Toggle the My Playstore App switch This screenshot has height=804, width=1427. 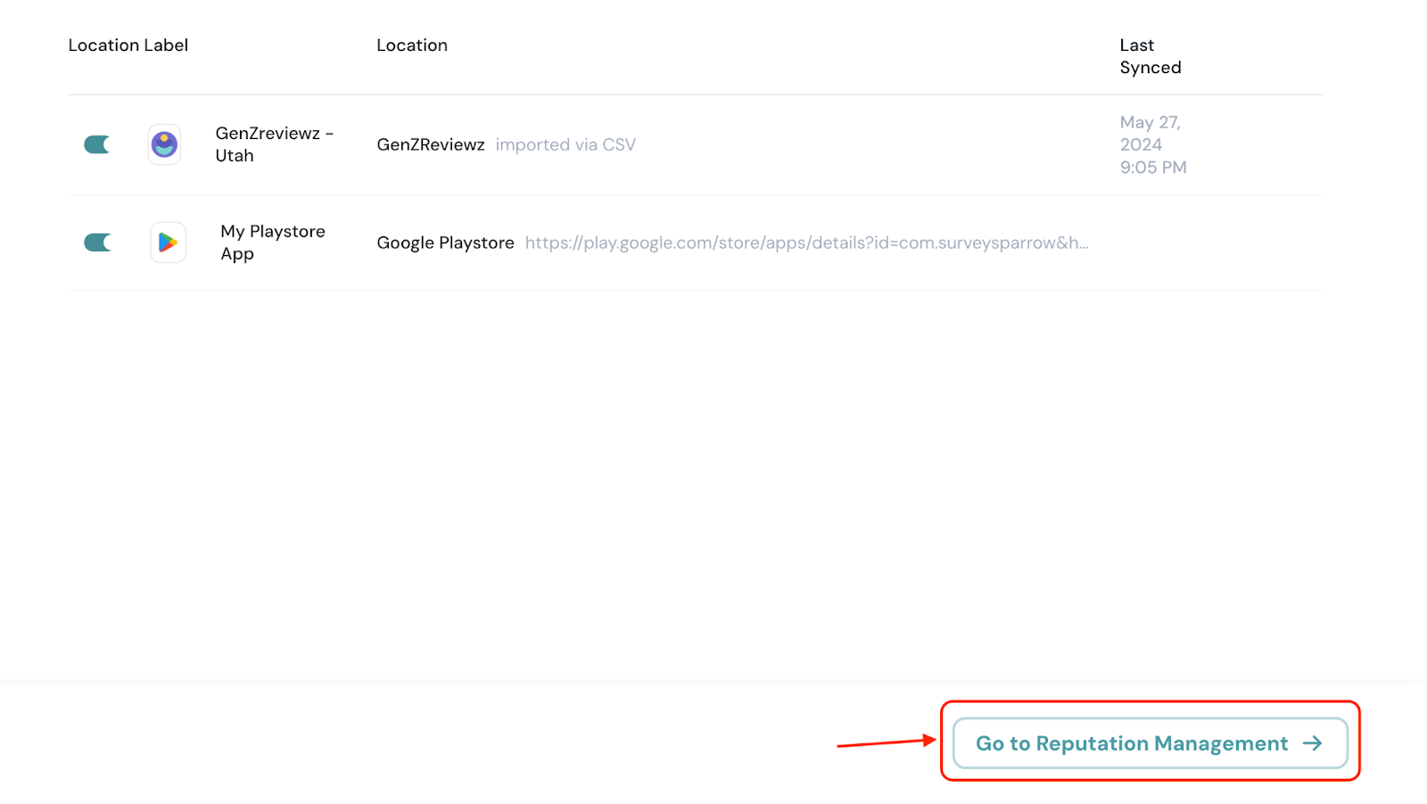point(97,242)
